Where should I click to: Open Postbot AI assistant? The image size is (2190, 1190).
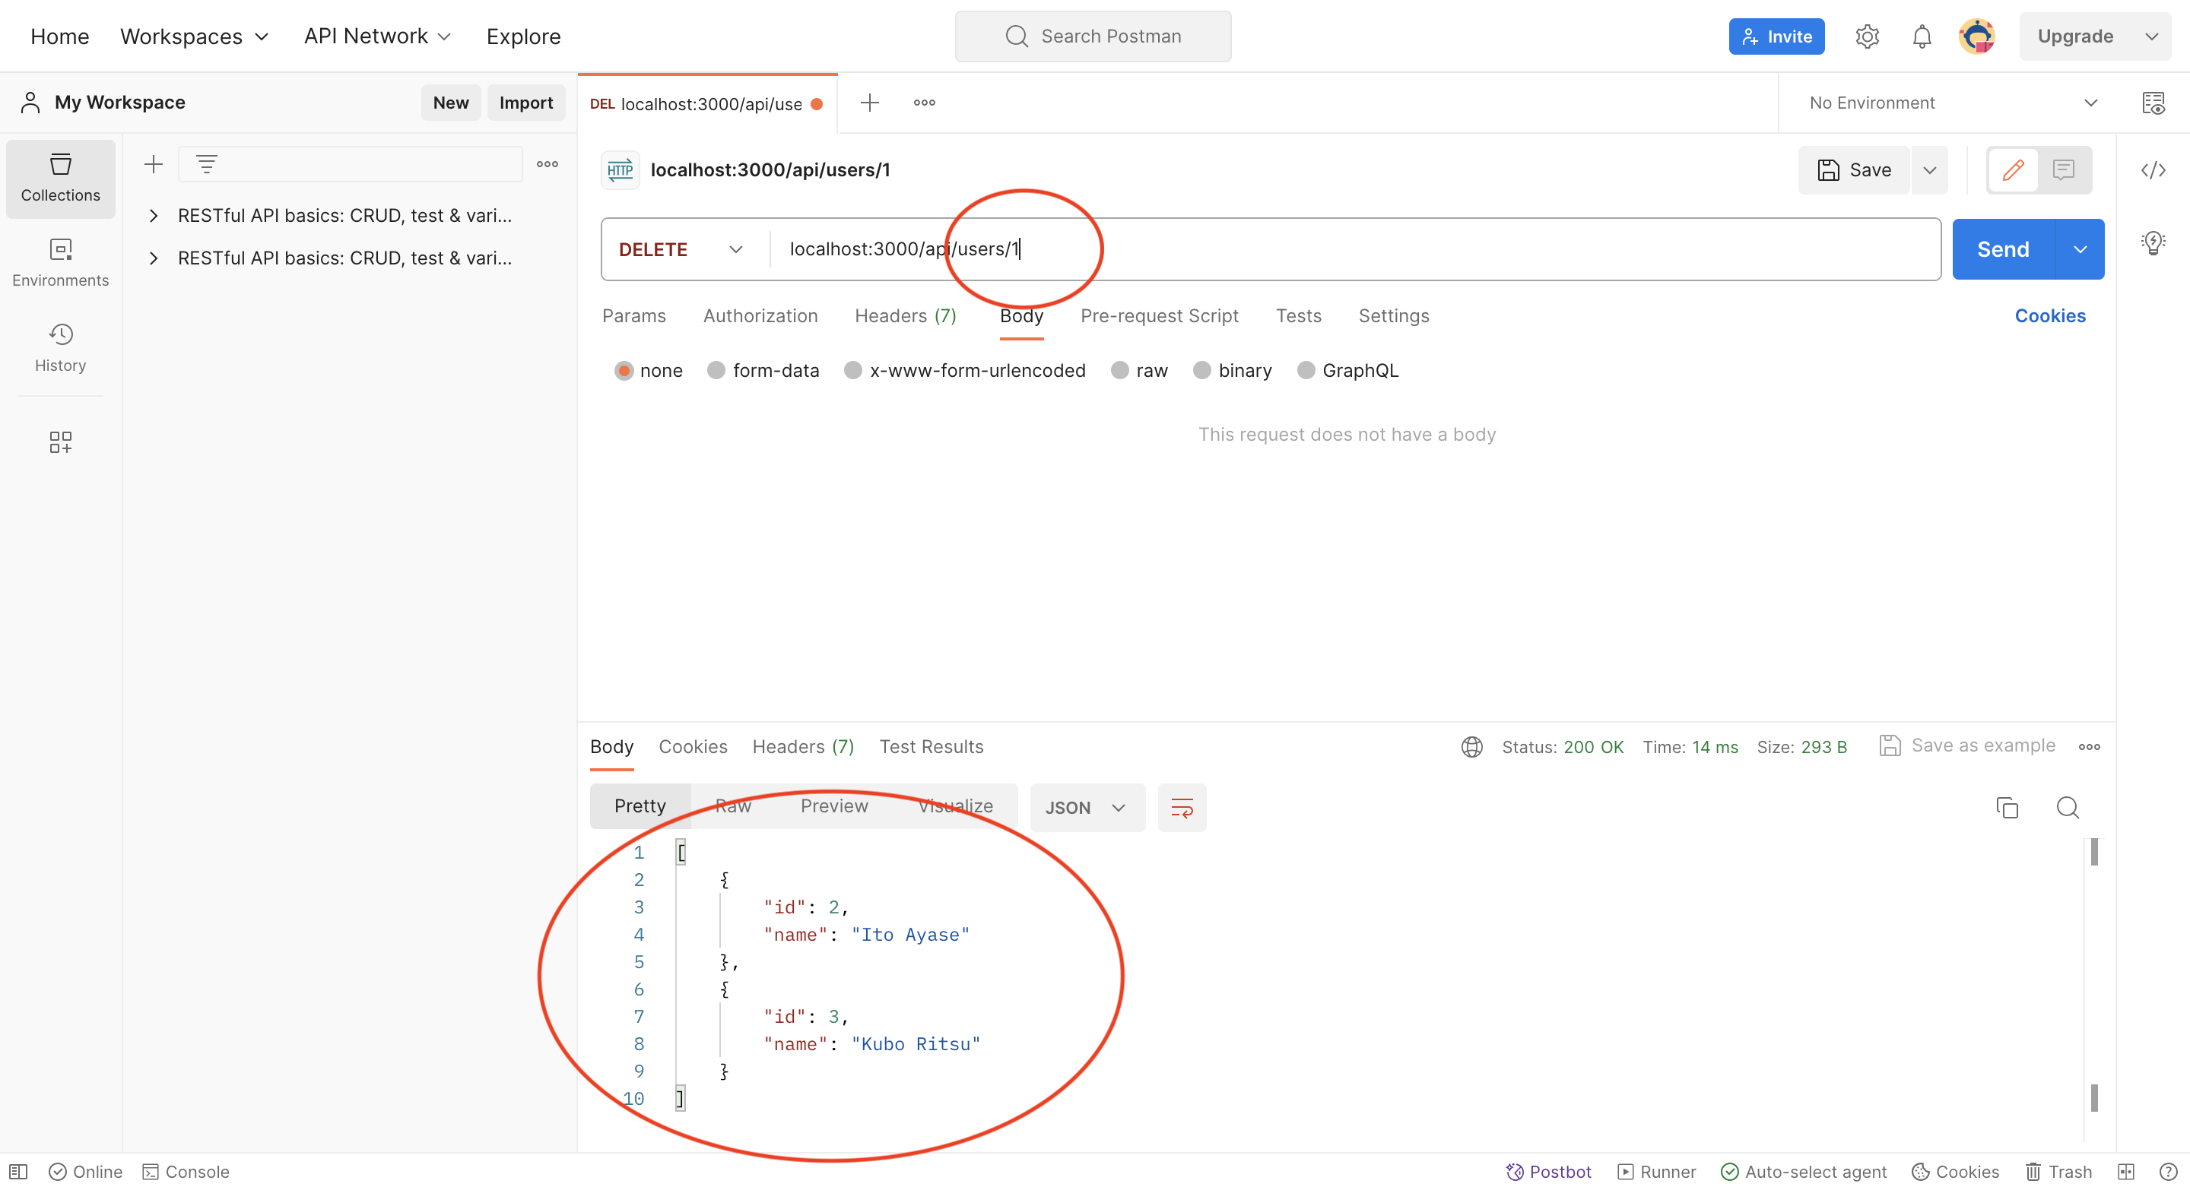point(1549,1171)
